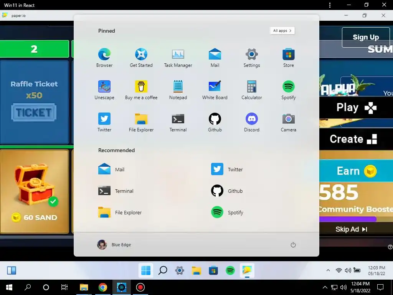
Task: Click Sign Up in the paper.io window
Action: click(x=366, y=37)
